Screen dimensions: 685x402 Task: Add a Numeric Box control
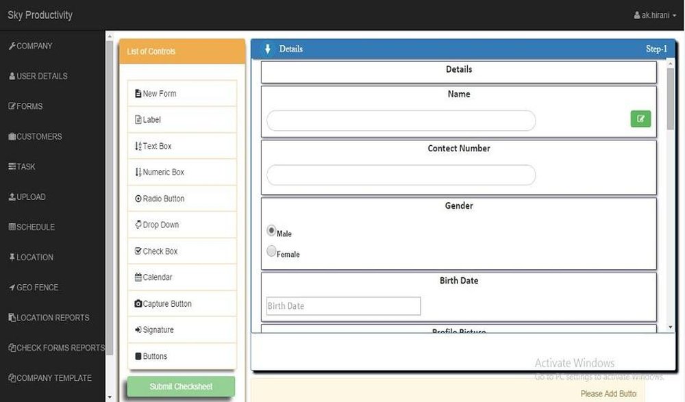pyautogui.click(x=182, y=172)
